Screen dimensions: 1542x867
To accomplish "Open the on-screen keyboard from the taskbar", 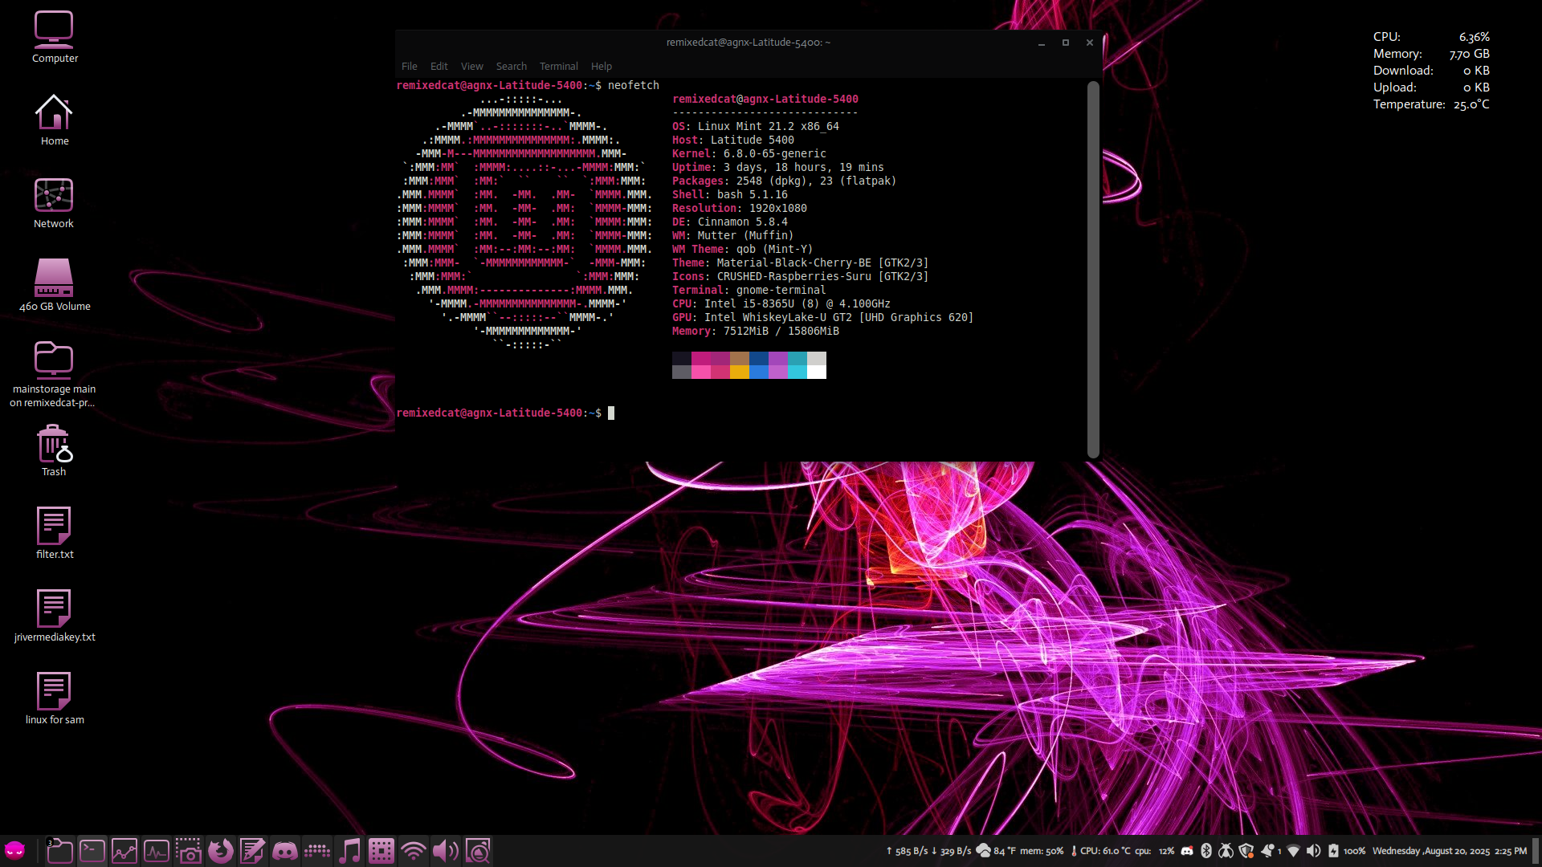I will click(x=317, y=850).
